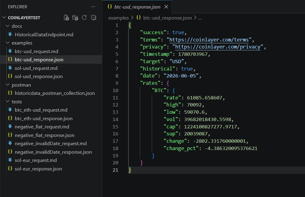Open btc_eth-usd_request.md file

coord(51,110)
